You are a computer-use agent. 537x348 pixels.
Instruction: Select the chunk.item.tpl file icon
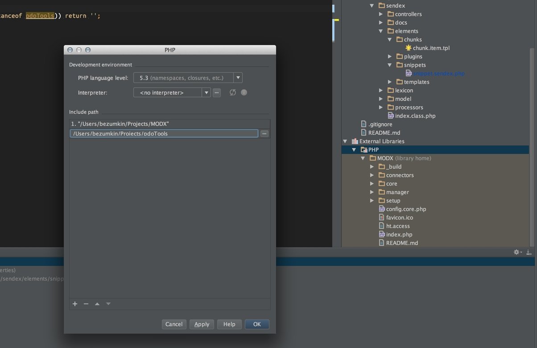409,48
